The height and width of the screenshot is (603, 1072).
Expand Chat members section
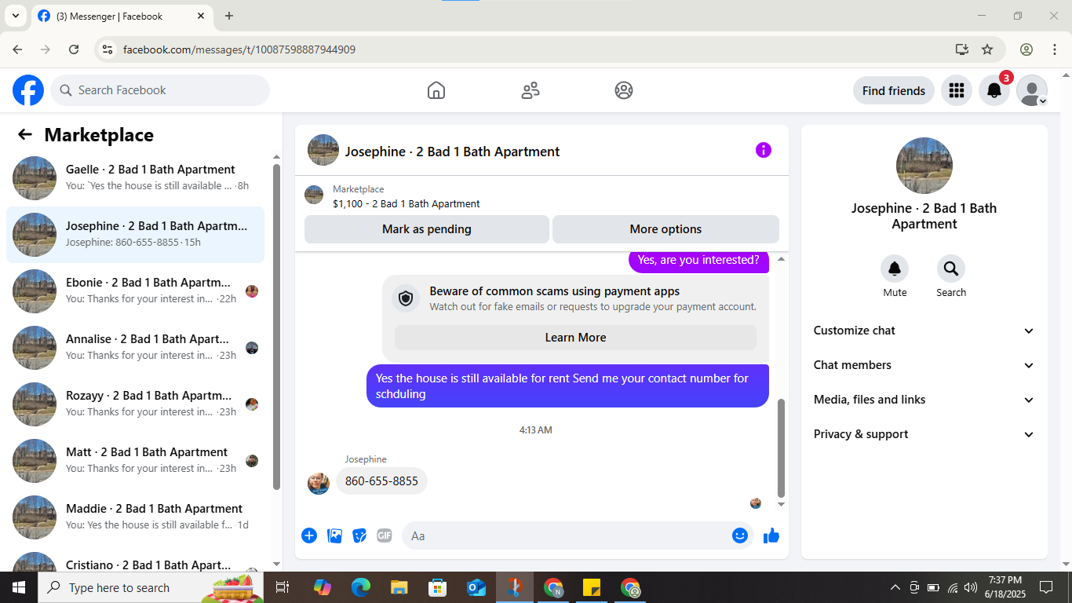point(924,365)
